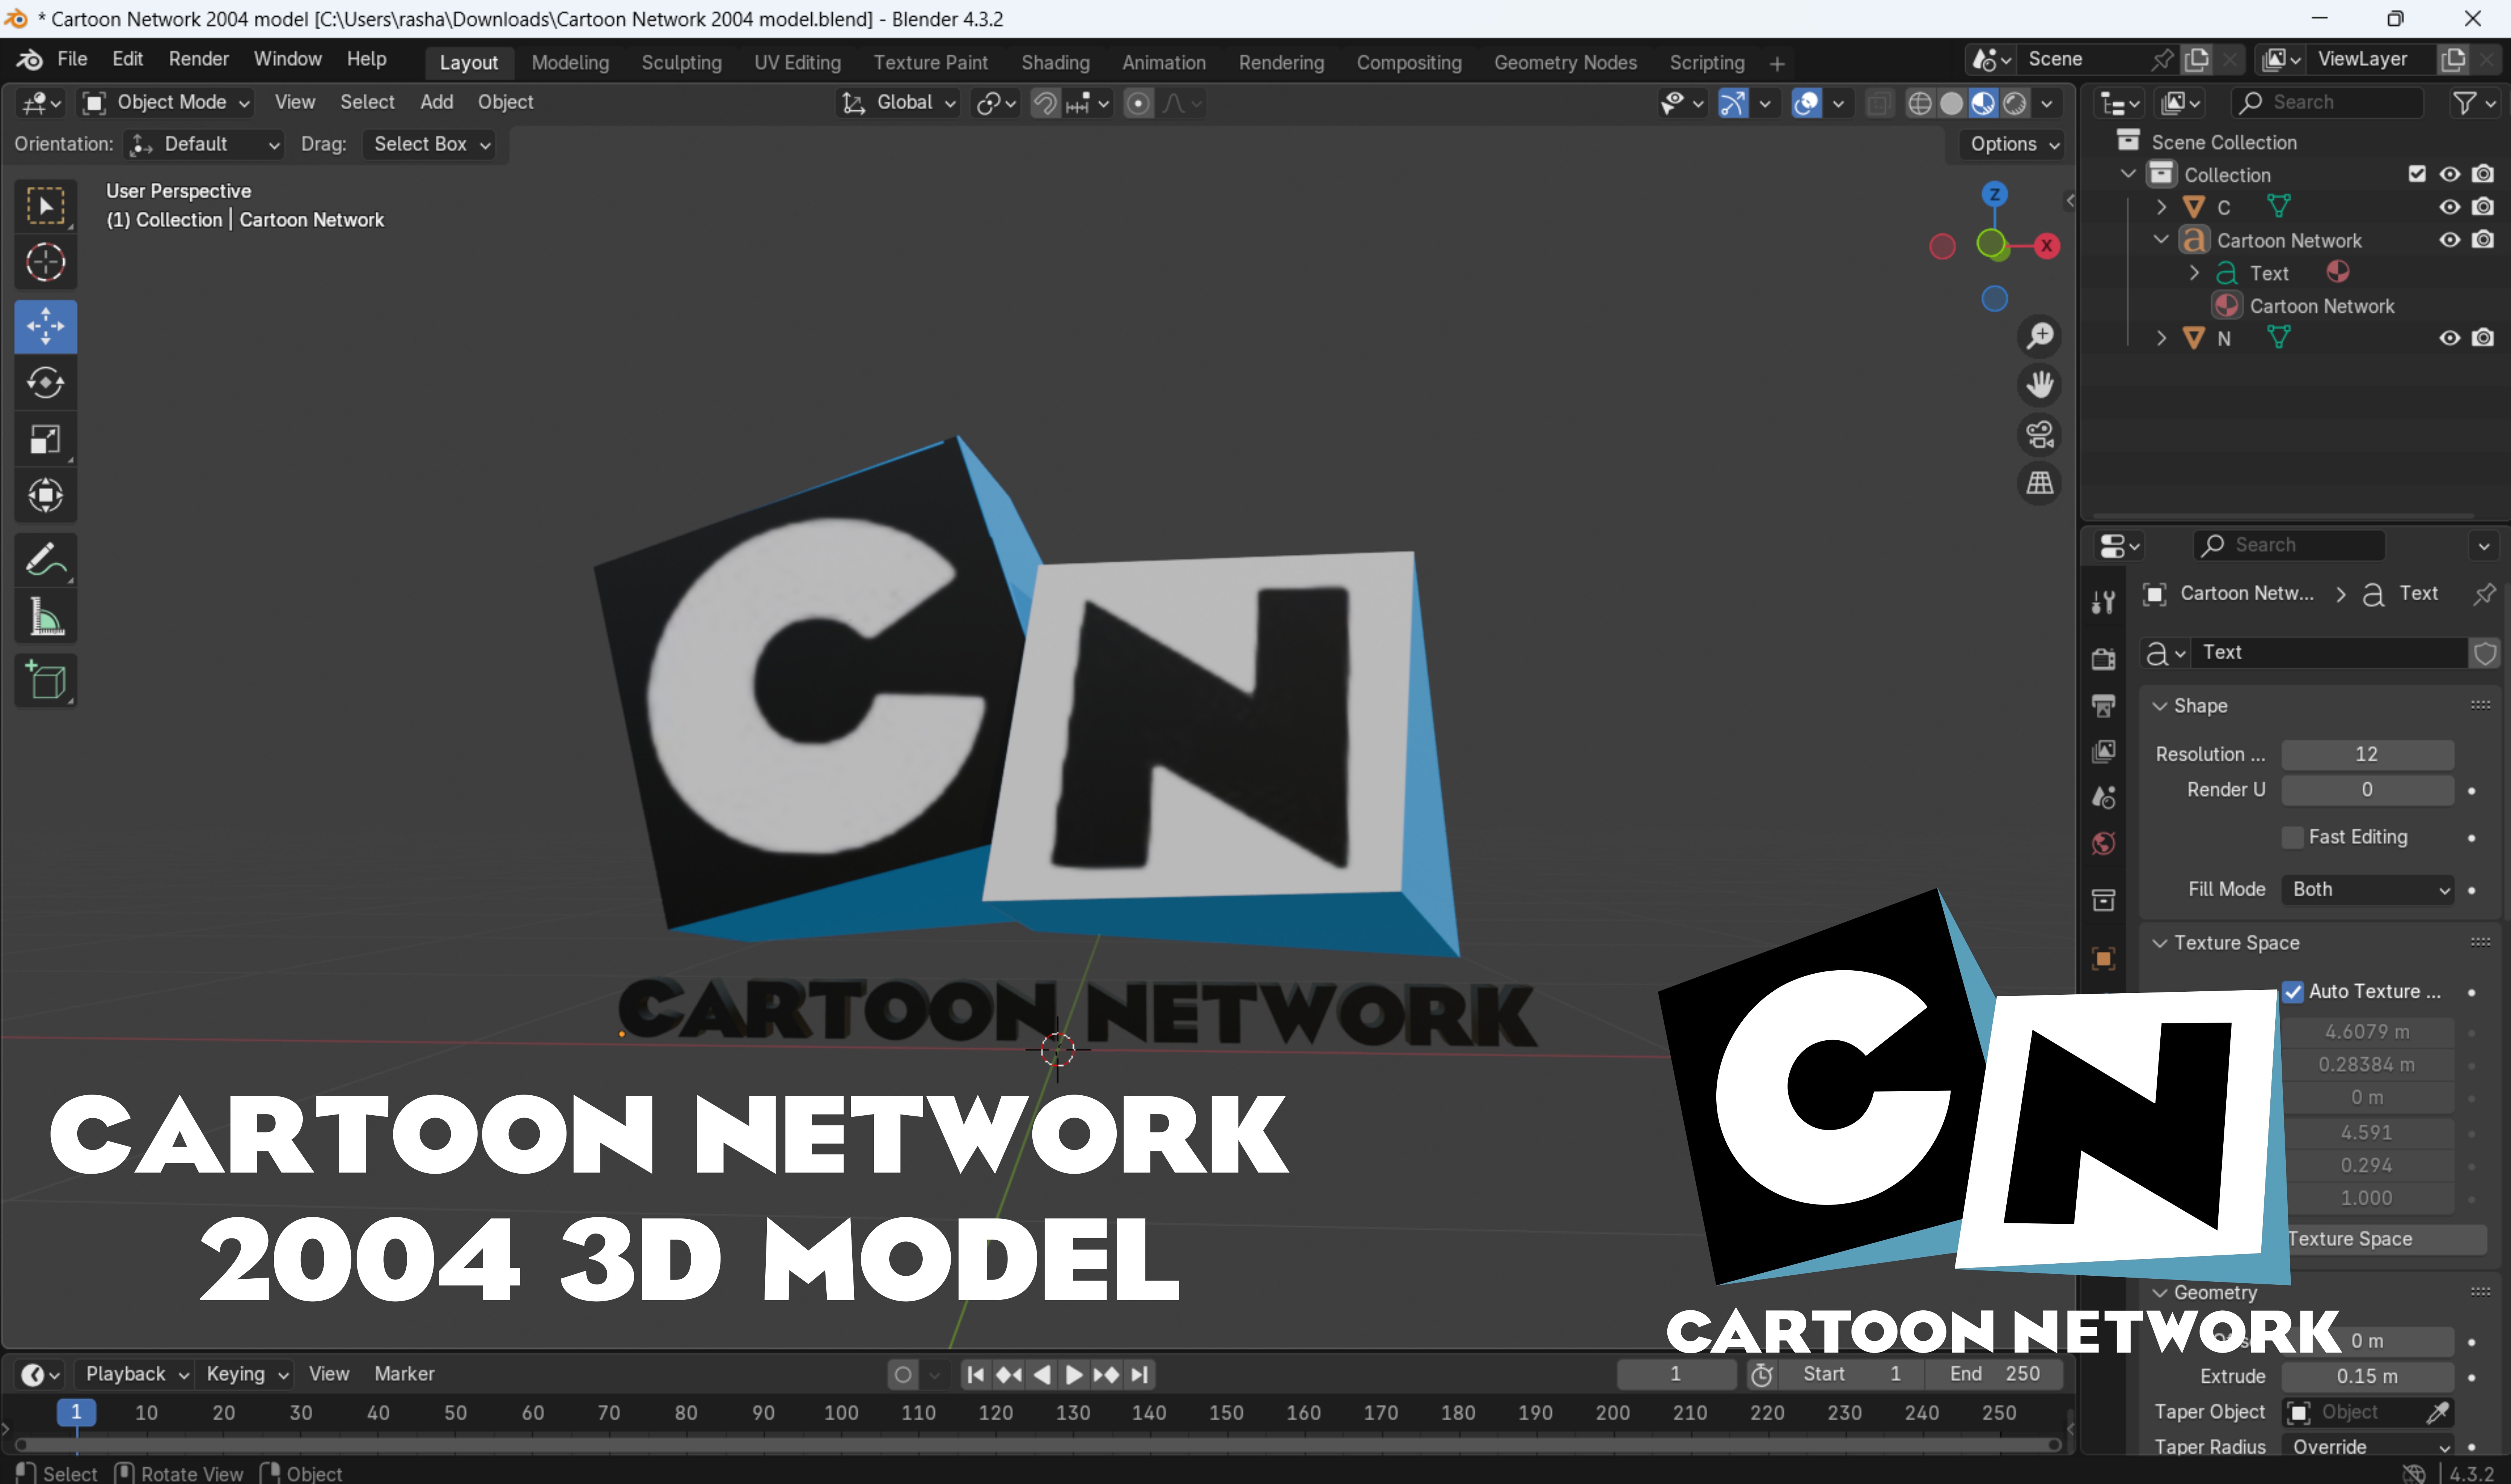Uncheck Auto Texture Space checkbox
Viewport: 2511px width, 1484px height.
coord(2293,992)
